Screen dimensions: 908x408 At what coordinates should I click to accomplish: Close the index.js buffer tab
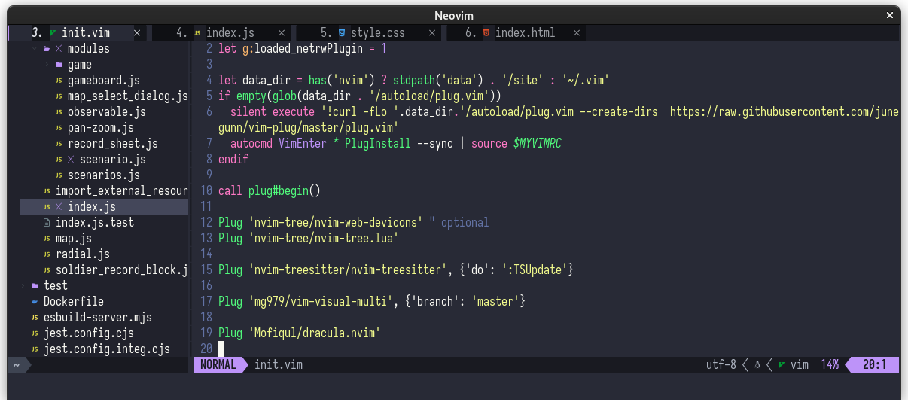click(x=281, y=33)
